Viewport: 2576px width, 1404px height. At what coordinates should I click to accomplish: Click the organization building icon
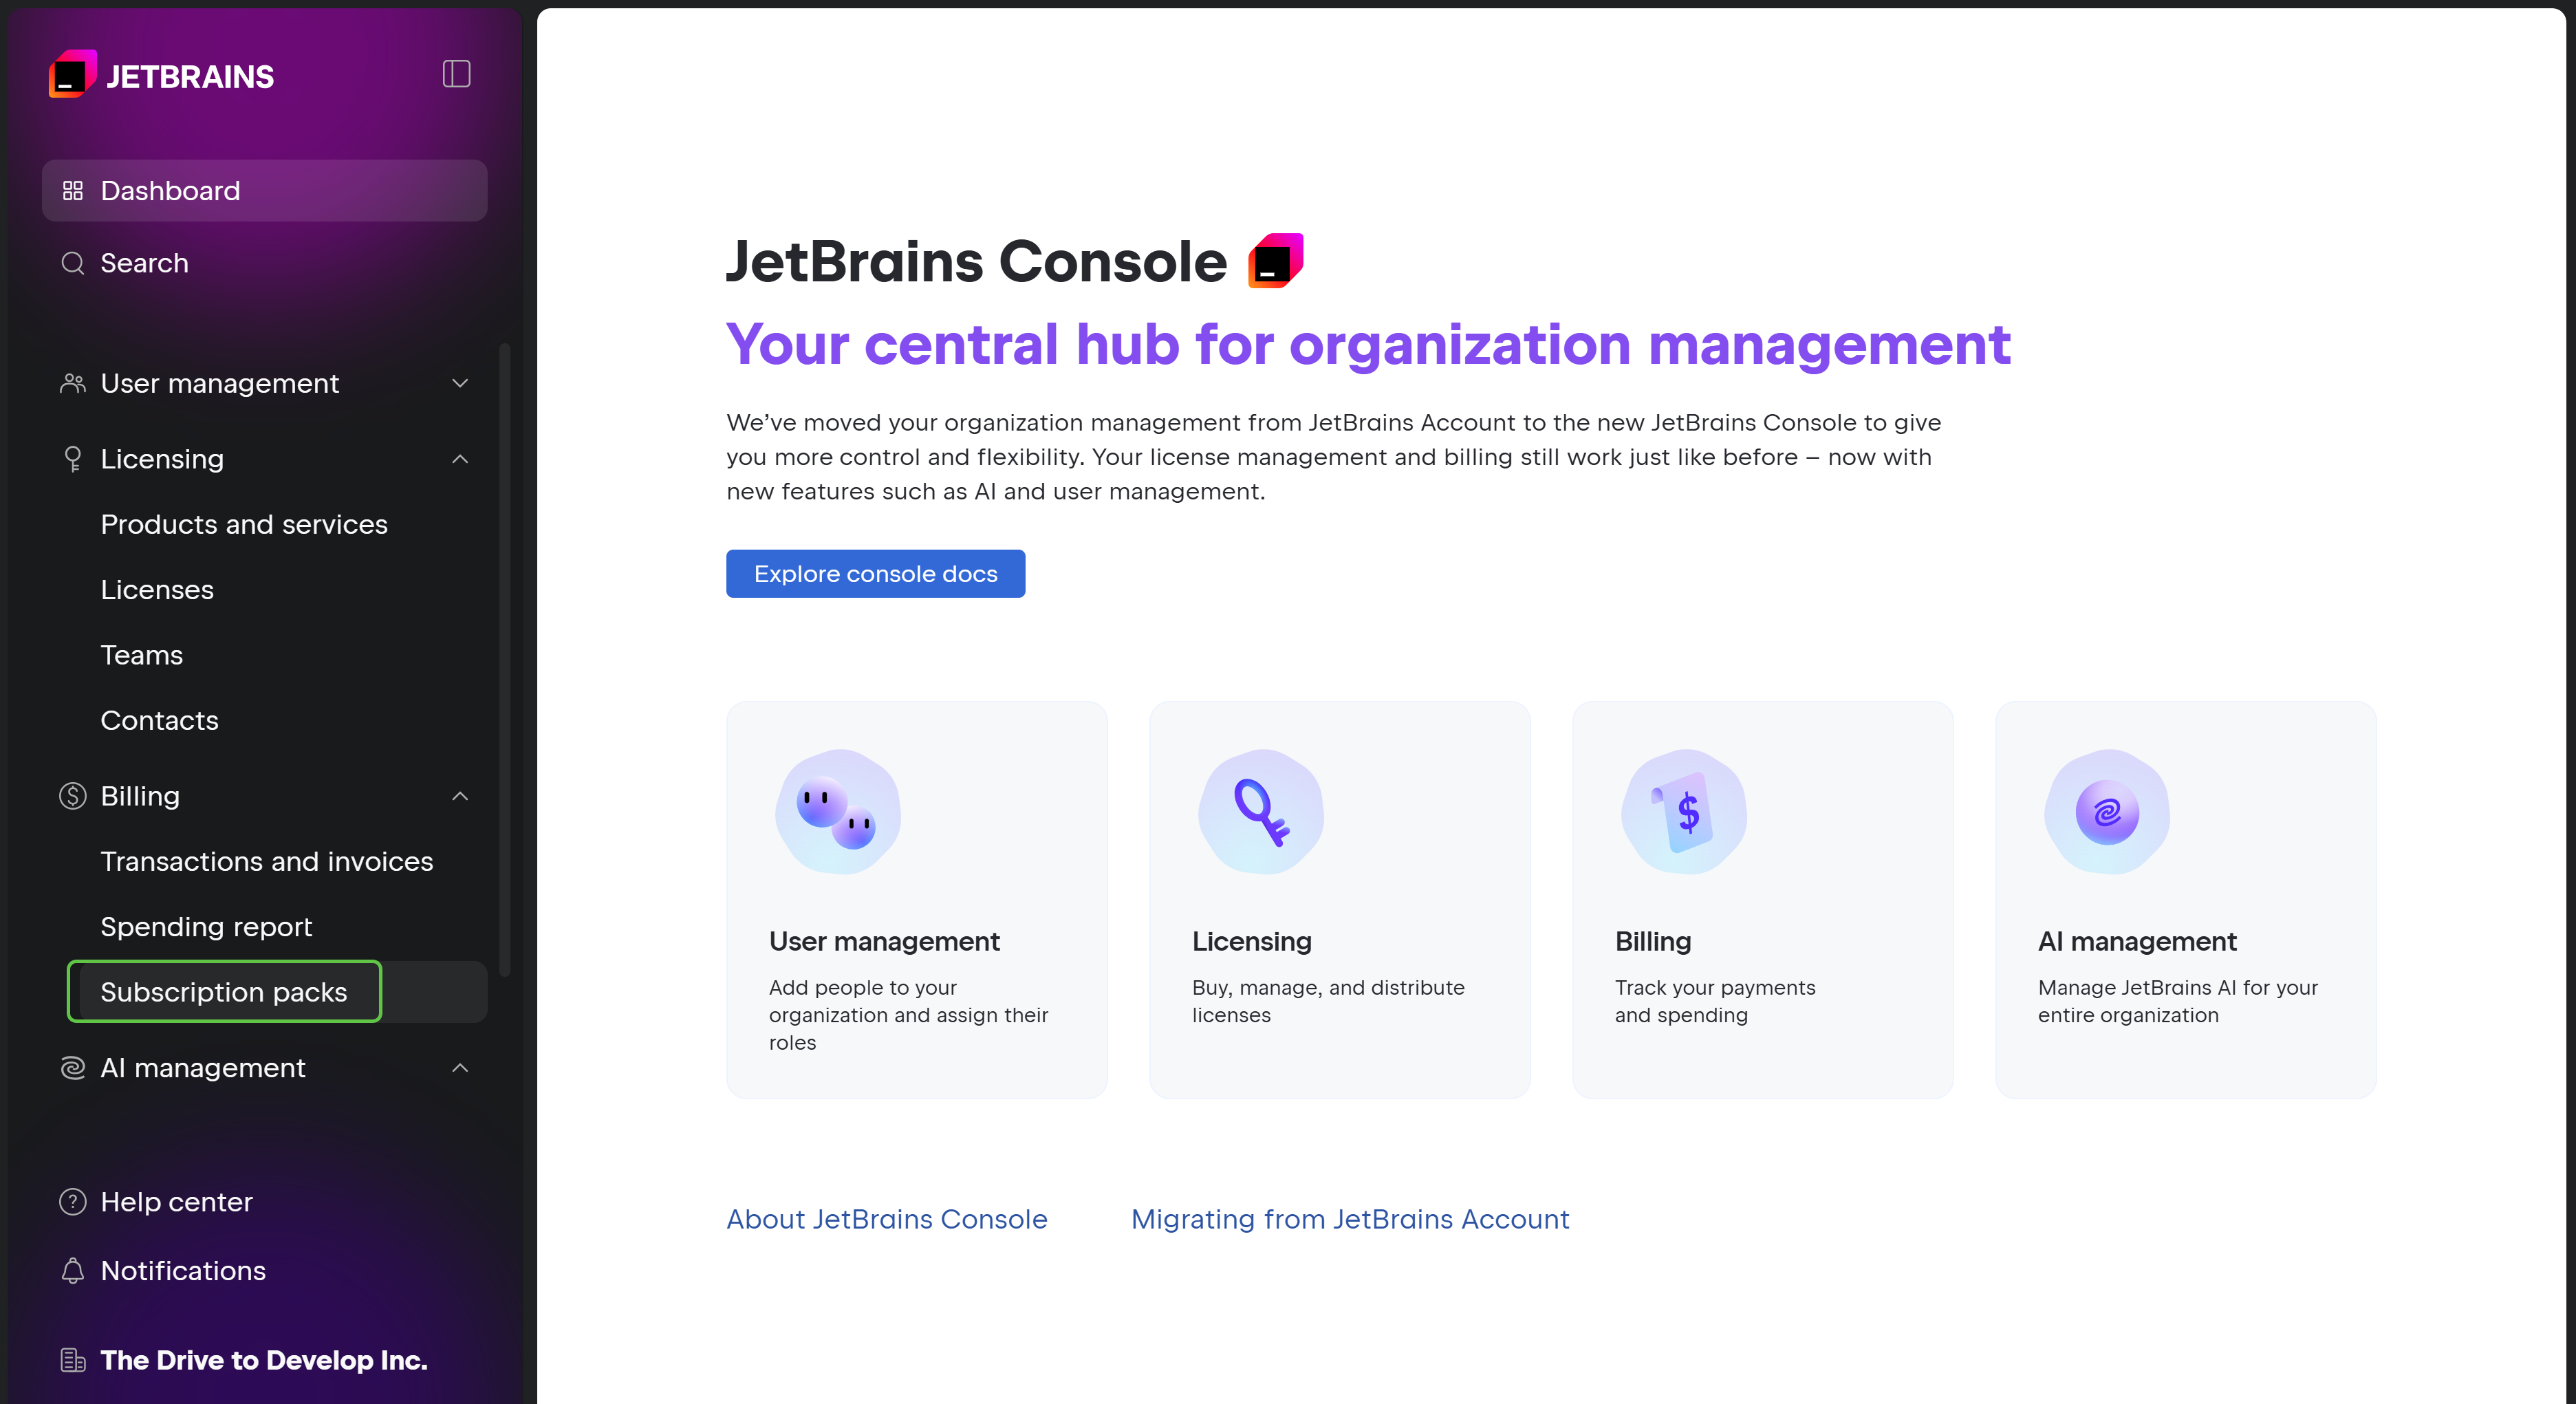click(73, 1360)
